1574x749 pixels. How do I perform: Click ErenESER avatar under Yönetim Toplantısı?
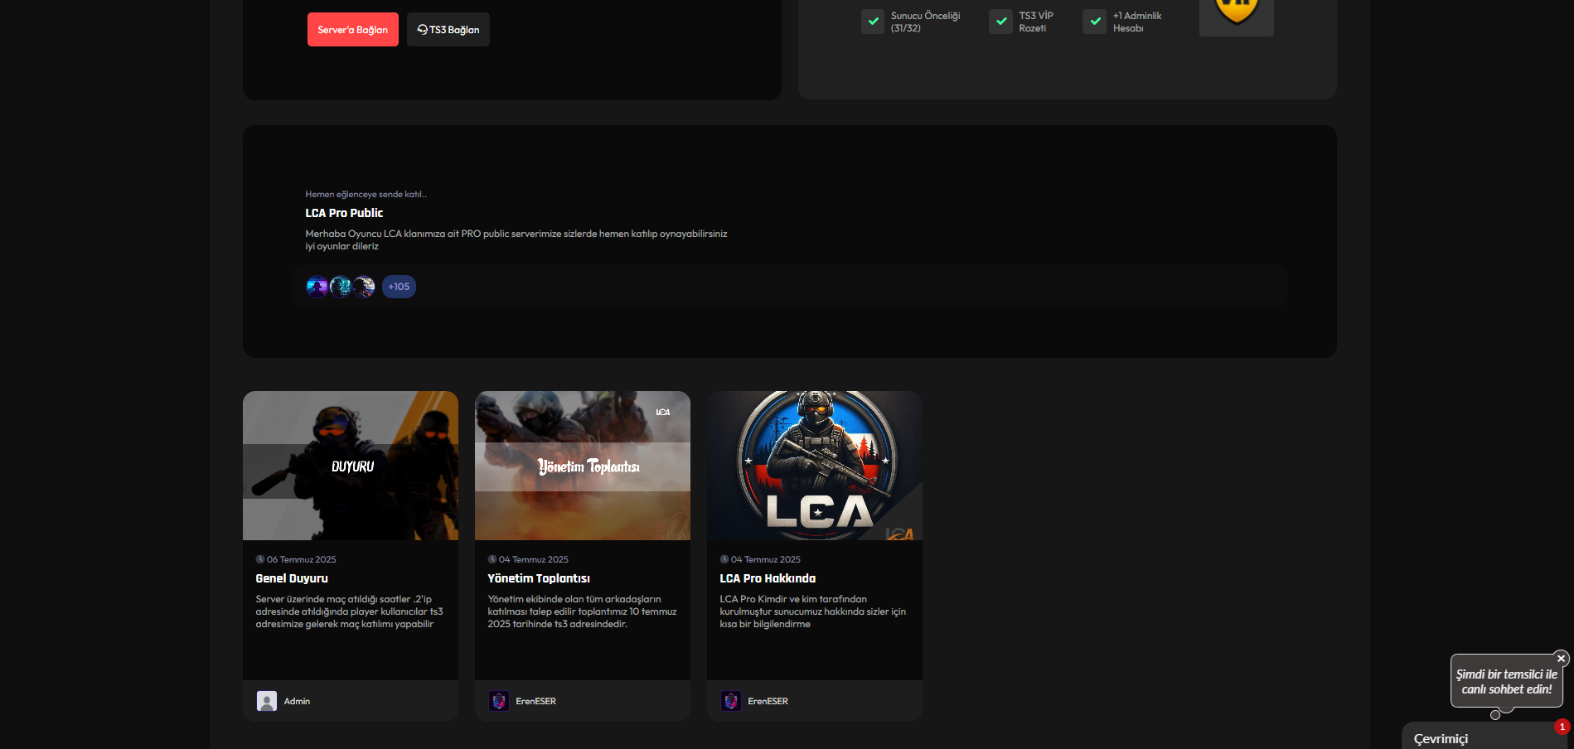click(x=499, y=701)
